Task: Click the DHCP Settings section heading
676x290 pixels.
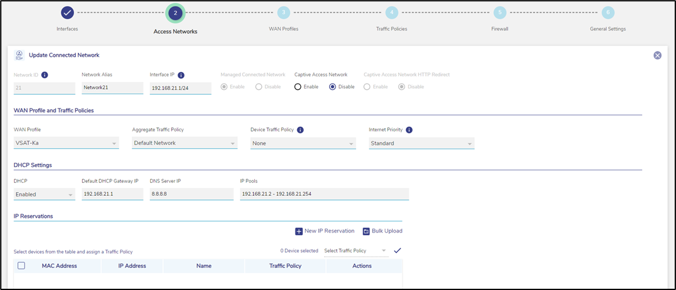Action: tap(32, 165)
